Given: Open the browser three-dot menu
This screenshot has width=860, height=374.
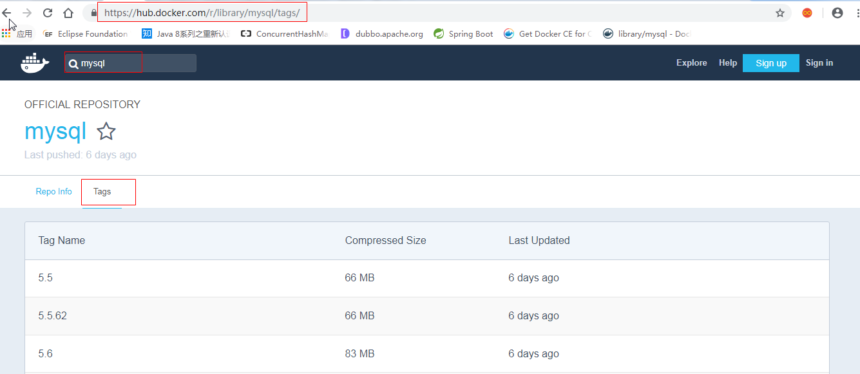Looking at the screenshot, I should tap(857, 13).
